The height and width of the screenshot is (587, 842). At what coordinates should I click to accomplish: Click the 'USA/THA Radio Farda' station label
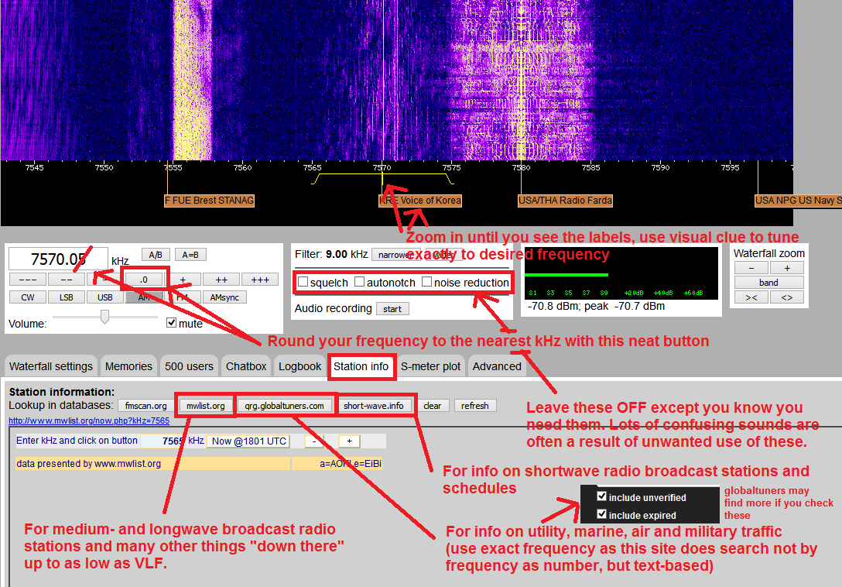565,201
